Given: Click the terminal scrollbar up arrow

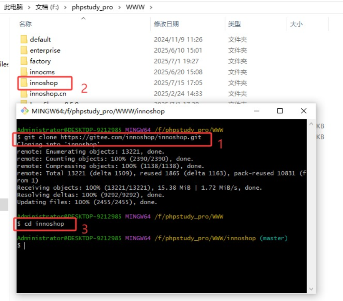Looking at the screenshot, I should point(311,124).
